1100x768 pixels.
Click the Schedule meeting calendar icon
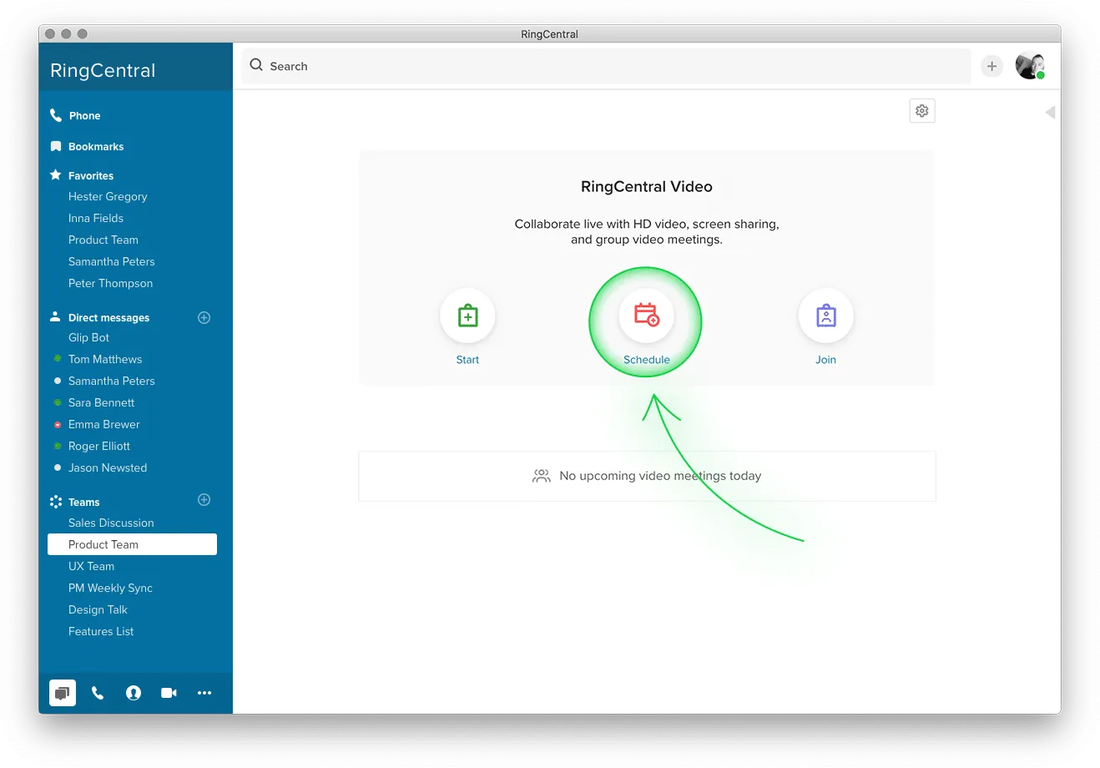tap(646, 316)
